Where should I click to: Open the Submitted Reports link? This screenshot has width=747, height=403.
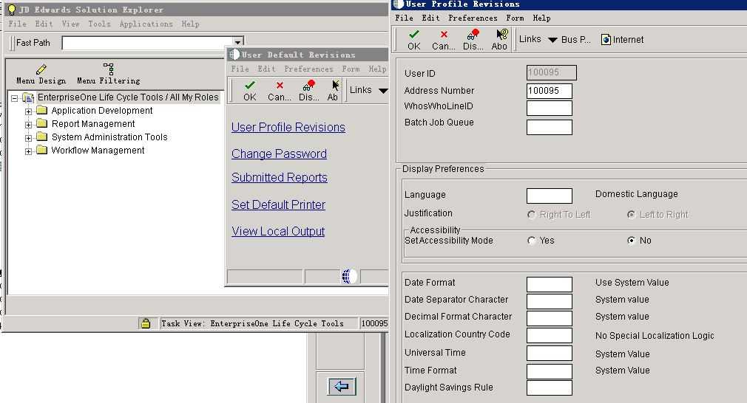pyautogui.click(x=280, y=177)
